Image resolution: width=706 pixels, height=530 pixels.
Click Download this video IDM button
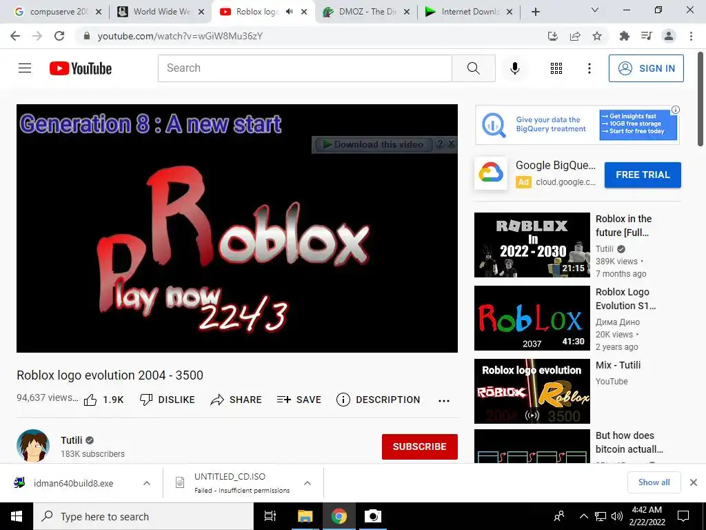click(373, 145)
